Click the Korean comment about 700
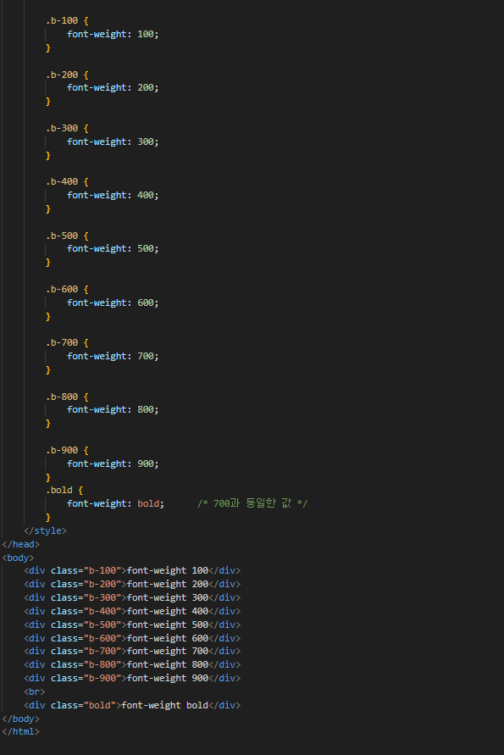 pyautogui.click(x=252, y=503)
